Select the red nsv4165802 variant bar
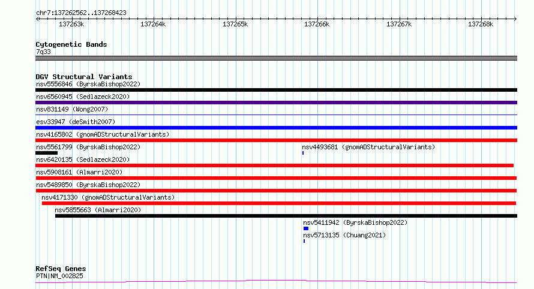This screenshot has height=289, width=534. (276, 140)
